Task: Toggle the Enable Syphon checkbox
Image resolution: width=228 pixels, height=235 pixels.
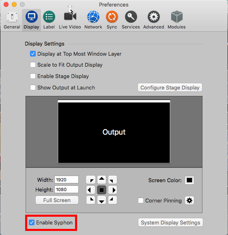Action: [32, 222]
